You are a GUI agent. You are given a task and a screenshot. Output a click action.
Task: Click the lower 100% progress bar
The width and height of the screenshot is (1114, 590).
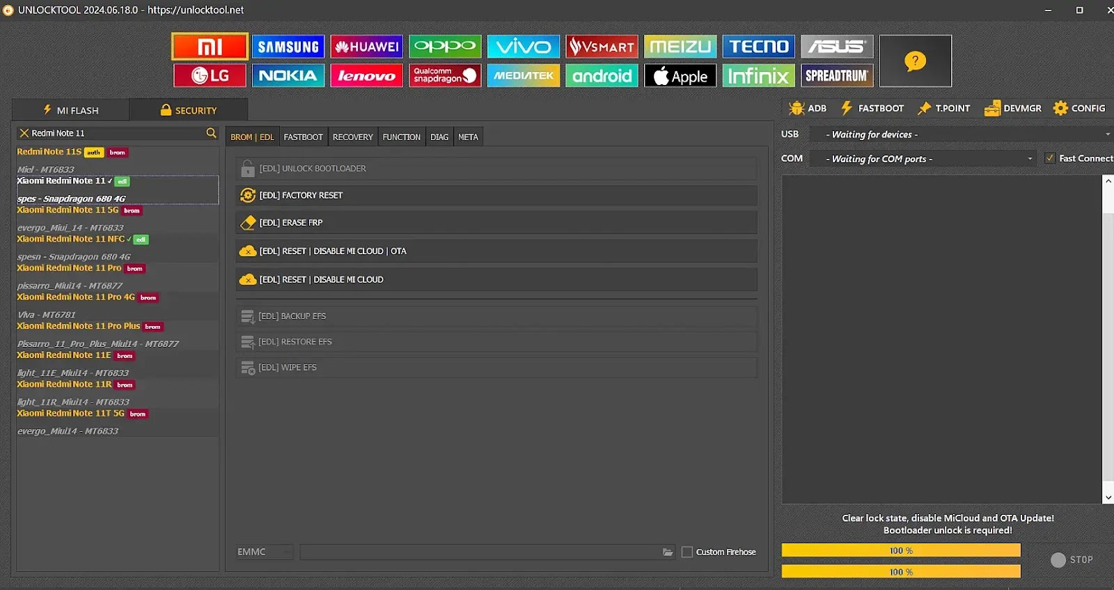[901, 572]
